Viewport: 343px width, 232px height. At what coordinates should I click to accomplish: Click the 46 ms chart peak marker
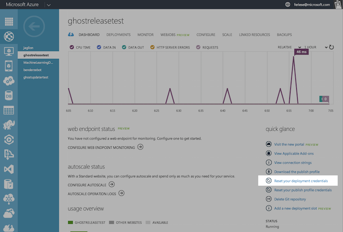301,52
